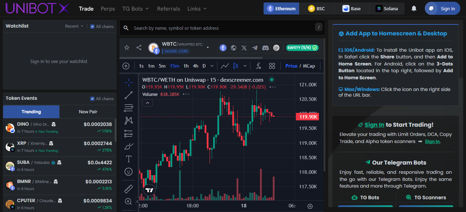
Task: Click the share icon next to WBTC
Action: click(x=139, y=47)
